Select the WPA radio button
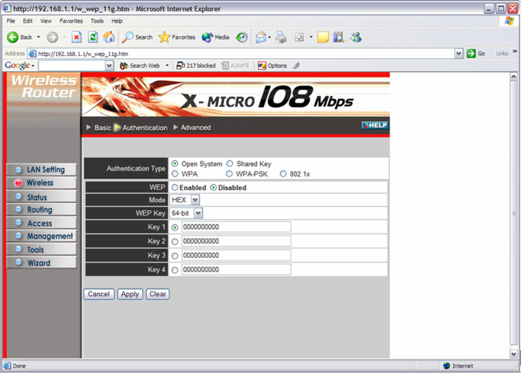 175,174
